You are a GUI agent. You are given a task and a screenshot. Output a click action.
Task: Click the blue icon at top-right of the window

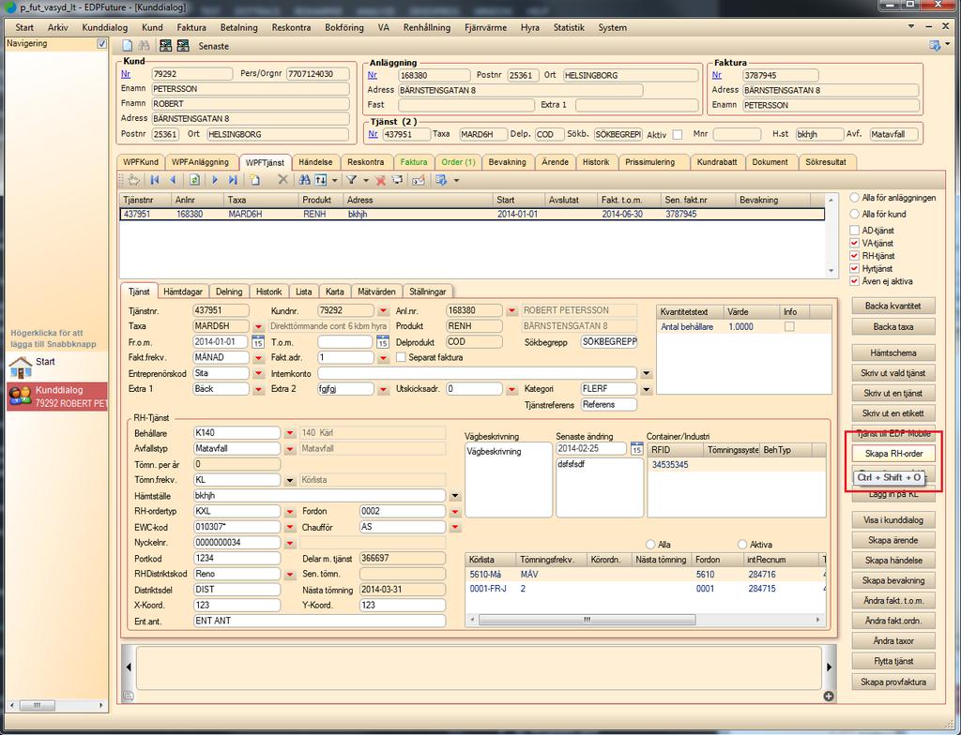[x=935, y=45]
